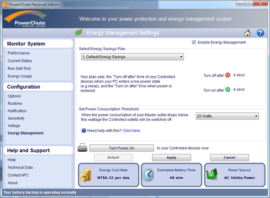Screen dimensions: 270x198
Task: Click the clock Estimated Battery Time icon
Action: coord(148,176)
